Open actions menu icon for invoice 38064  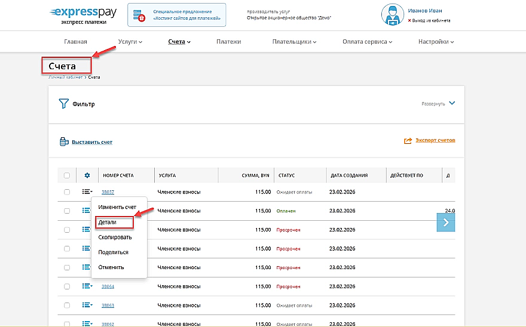click(x=87, y=286)
